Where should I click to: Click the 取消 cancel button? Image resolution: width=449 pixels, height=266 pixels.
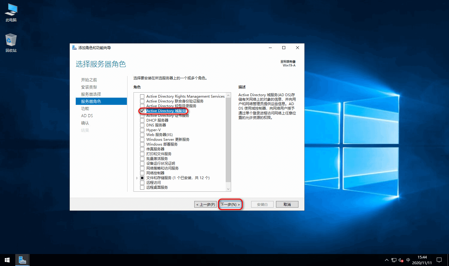tap(287, 204)
